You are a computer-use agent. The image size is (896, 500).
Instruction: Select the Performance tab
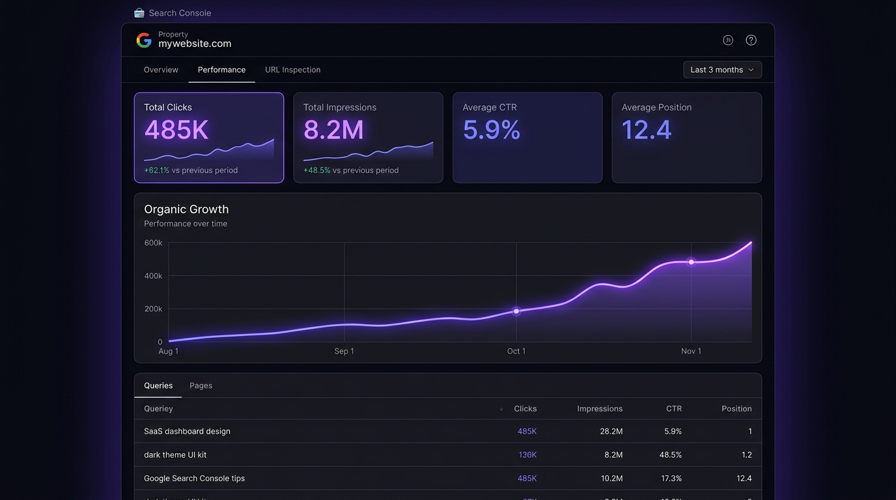[x=221, y=70]
